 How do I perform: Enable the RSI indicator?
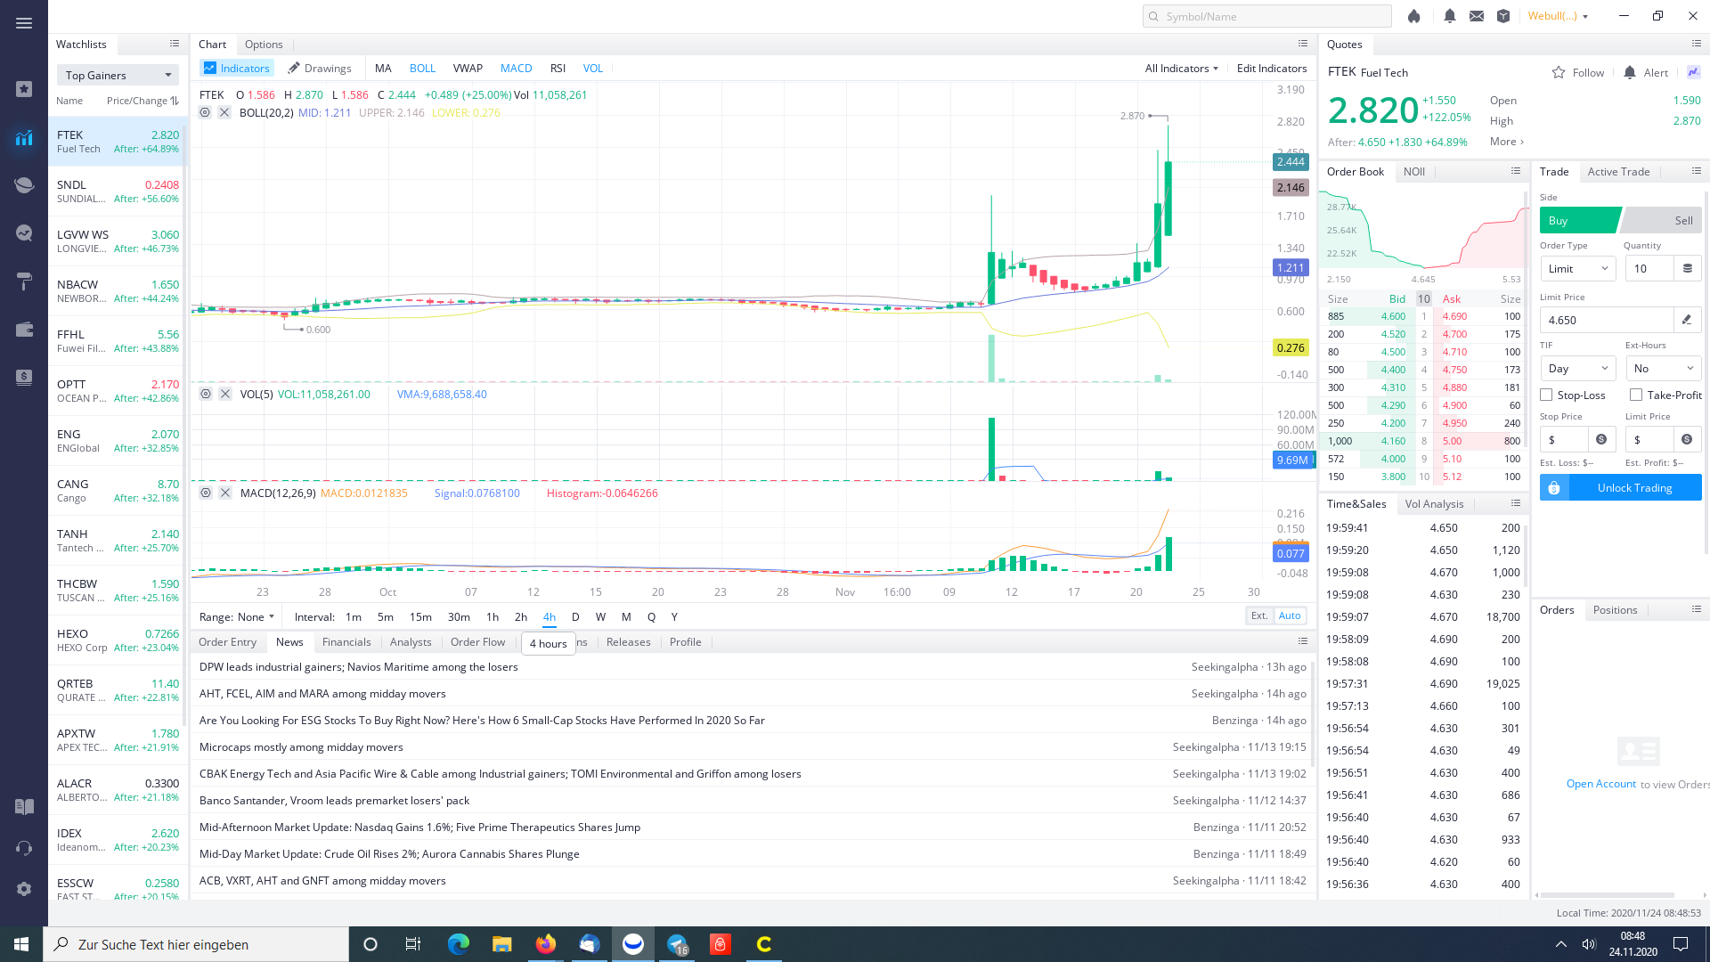(x=558, y=68)
